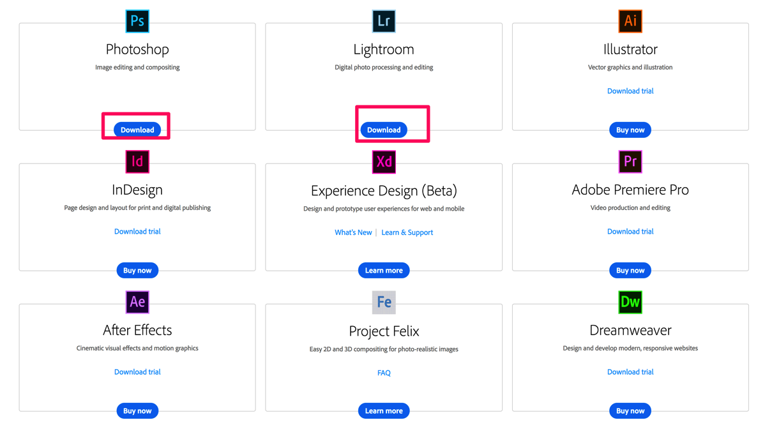Click Learn more under Experience Design
Viewport: 765px width, 429px height.
point(384,270)
